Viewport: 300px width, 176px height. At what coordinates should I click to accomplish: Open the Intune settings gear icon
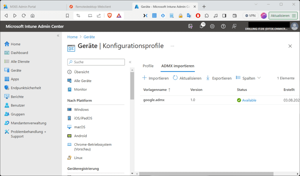(212, 26)
